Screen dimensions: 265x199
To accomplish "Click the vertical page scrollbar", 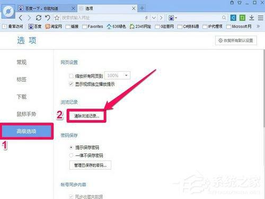I will (264, 89).
